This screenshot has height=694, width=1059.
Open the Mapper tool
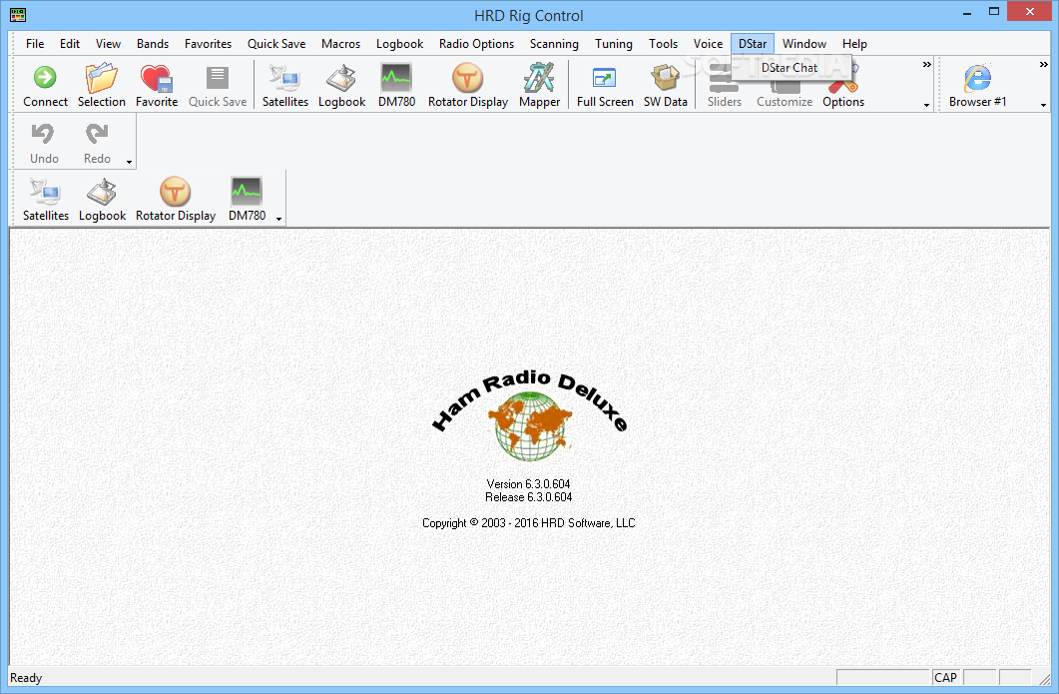click(x=539, y=78)
